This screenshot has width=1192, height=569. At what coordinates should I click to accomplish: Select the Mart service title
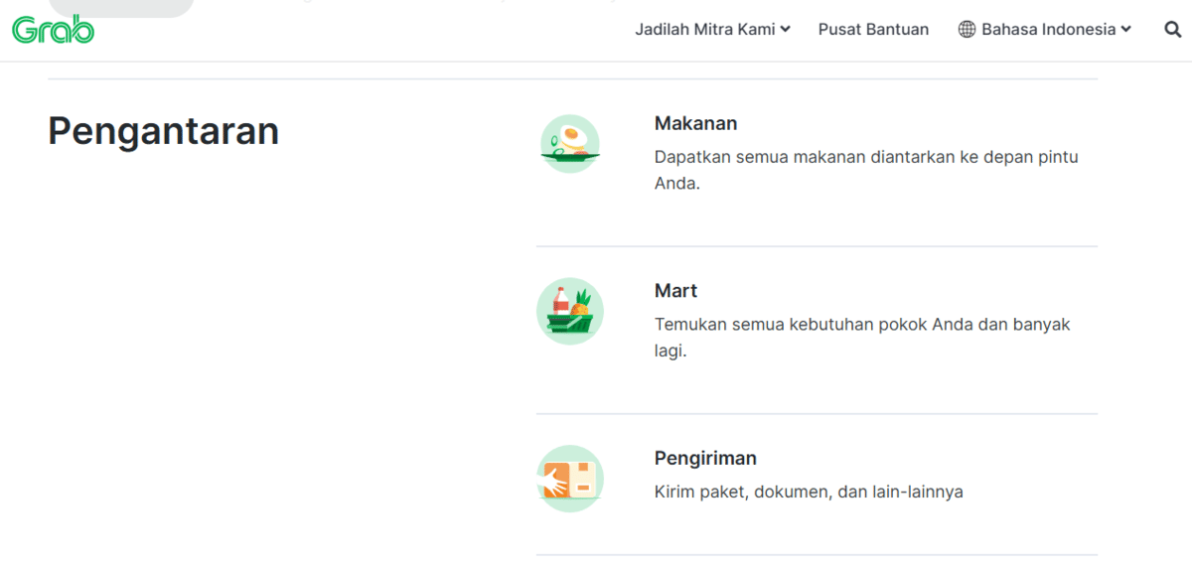[x=675, y=291]
